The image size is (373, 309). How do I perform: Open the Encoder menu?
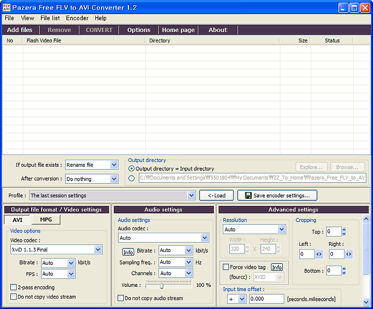point(77,18)
